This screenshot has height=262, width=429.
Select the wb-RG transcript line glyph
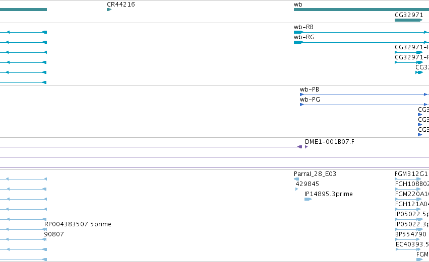361,42
